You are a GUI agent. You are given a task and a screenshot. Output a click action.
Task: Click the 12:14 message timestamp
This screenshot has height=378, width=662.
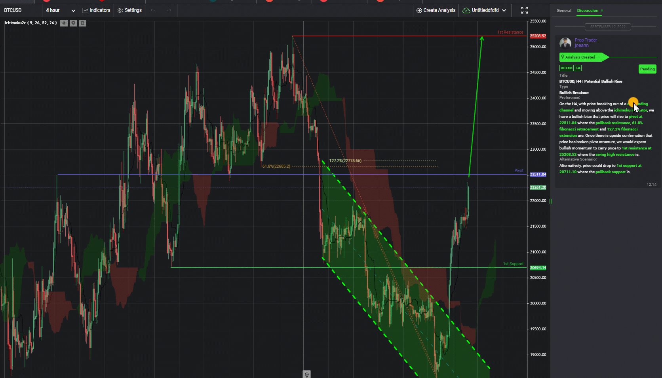click(x=651, y=185)
